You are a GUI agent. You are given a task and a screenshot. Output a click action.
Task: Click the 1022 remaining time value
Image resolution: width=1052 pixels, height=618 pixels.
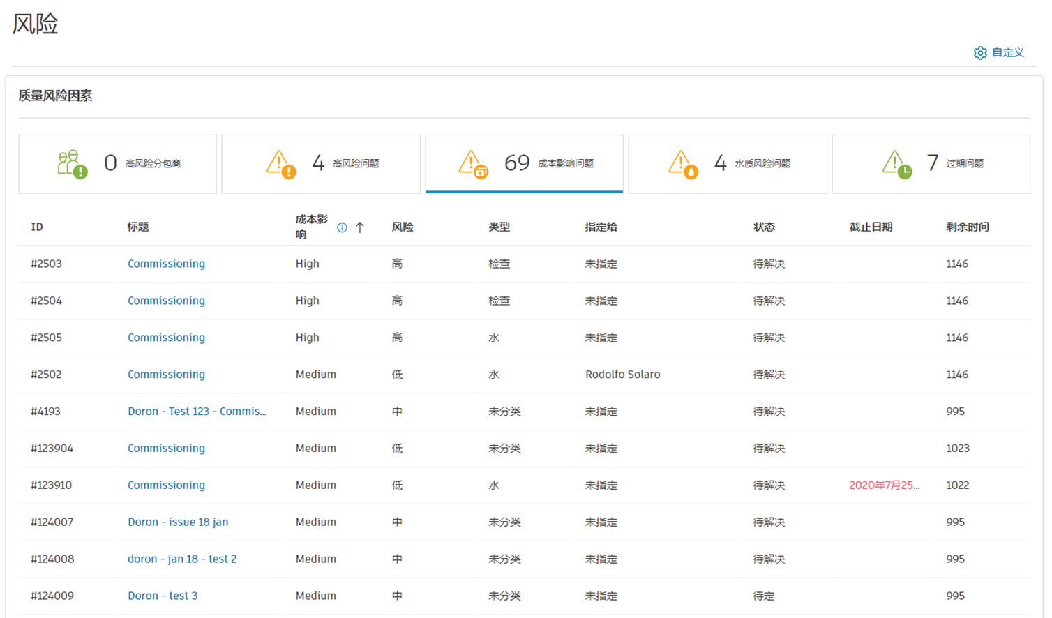coord(958,485)
